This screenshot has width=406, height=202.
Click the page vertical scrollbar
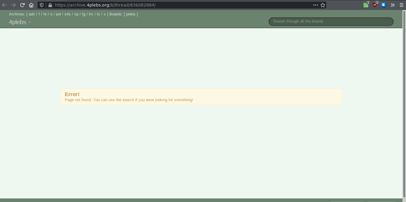(404, 104)
